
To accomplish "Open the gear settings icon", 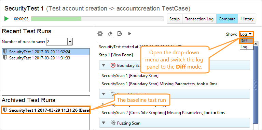I will (x=100, y=34).
